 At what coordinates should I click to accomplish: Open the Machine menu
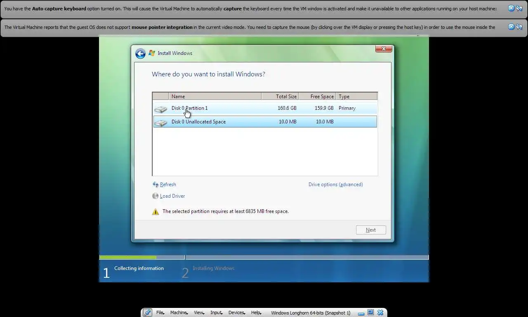(179, 312)
